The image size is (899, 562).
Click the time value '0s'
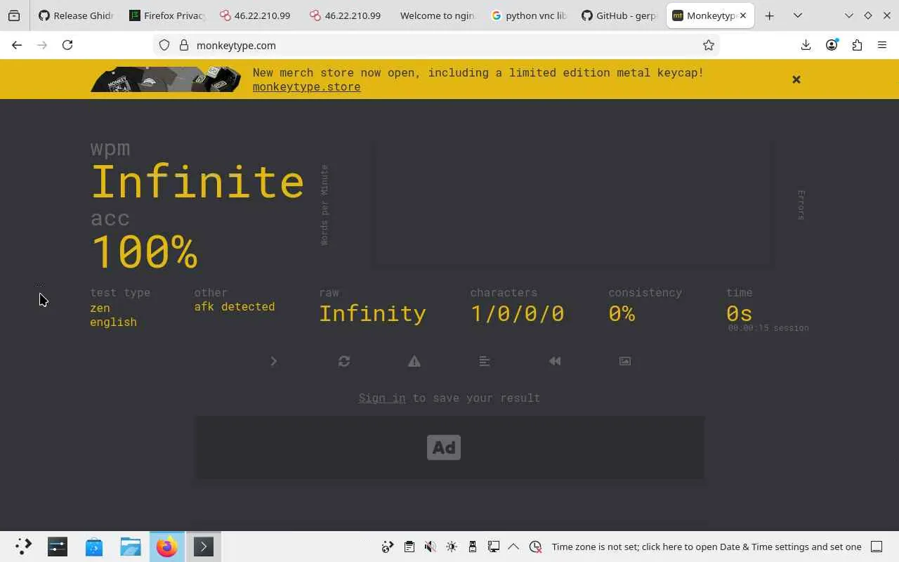point(739,313)
